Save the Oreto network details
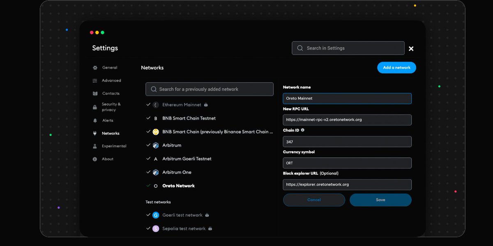 380,200
